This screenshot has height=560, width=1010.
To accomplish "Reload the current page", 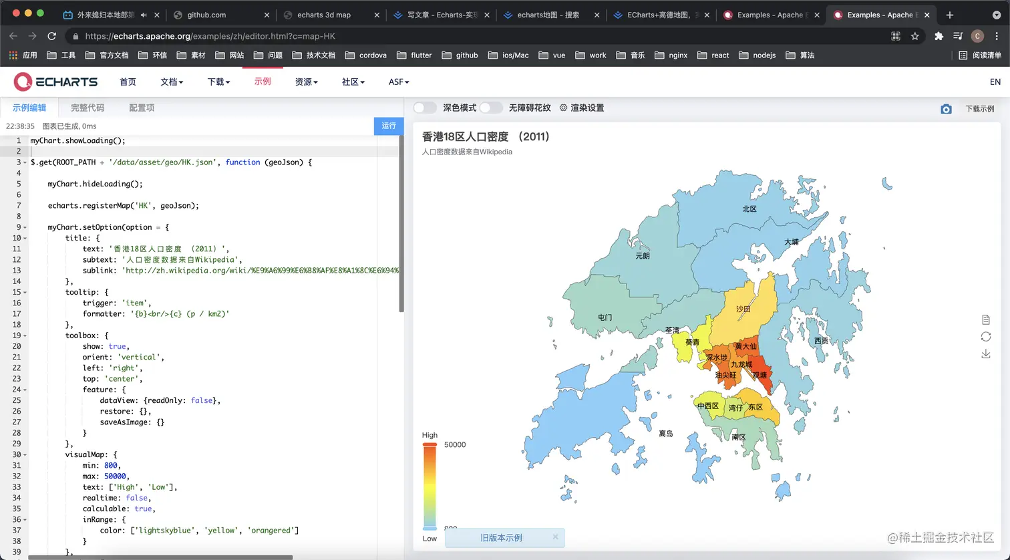I will point(51,36).
